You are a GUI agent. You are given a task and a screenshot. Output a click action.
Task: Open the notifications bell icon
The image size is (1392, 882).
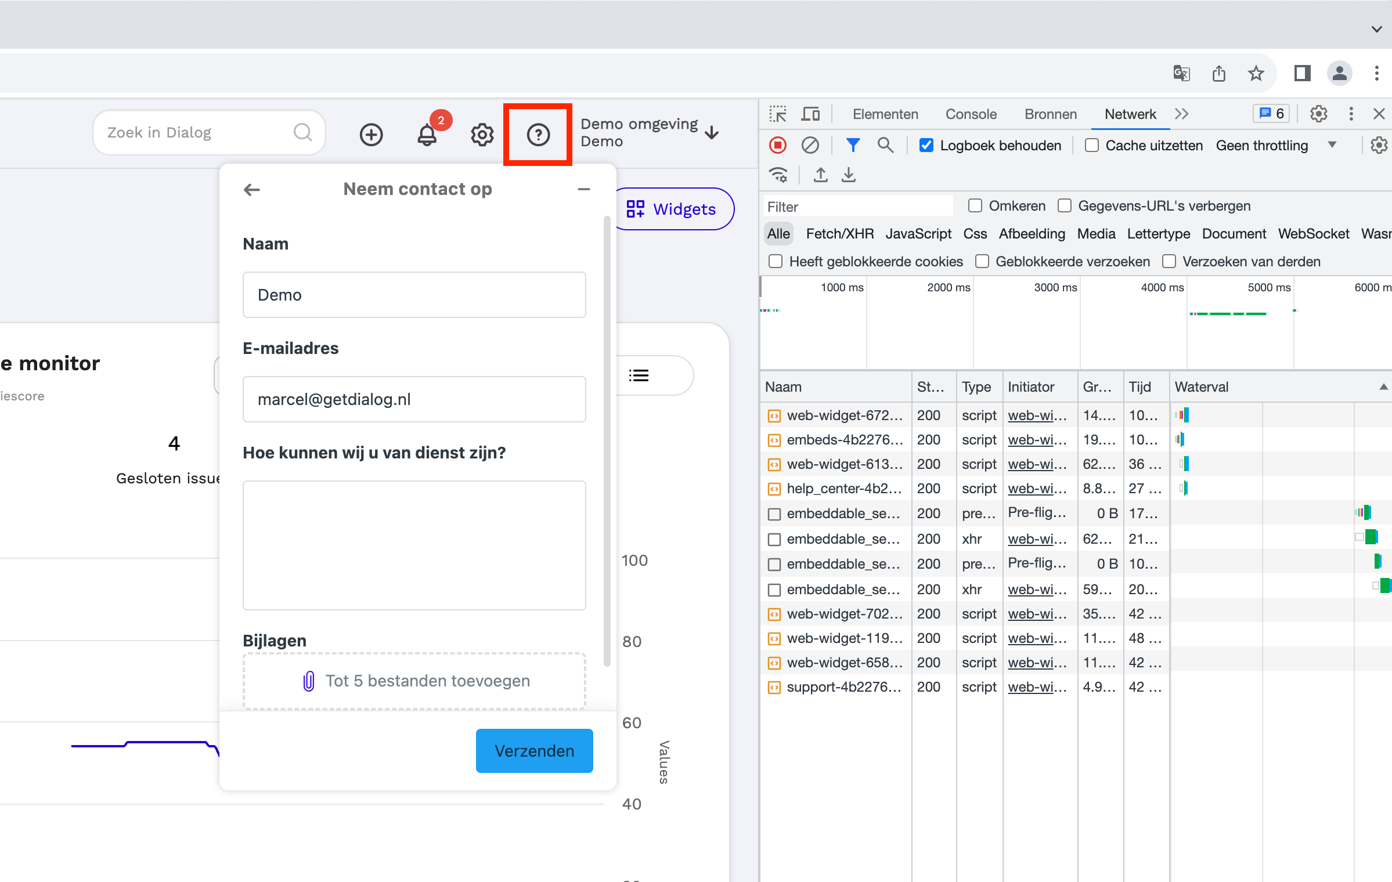tap(427, 135)
